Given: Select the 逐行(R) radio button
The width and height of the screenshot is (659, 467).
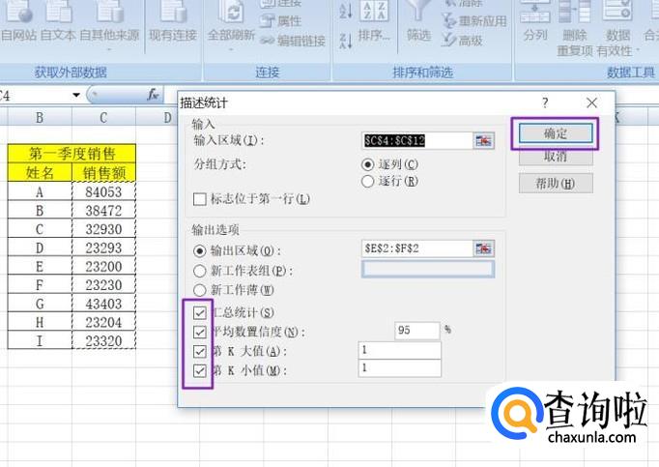Looking at the screenshot, I should [367, 182].
